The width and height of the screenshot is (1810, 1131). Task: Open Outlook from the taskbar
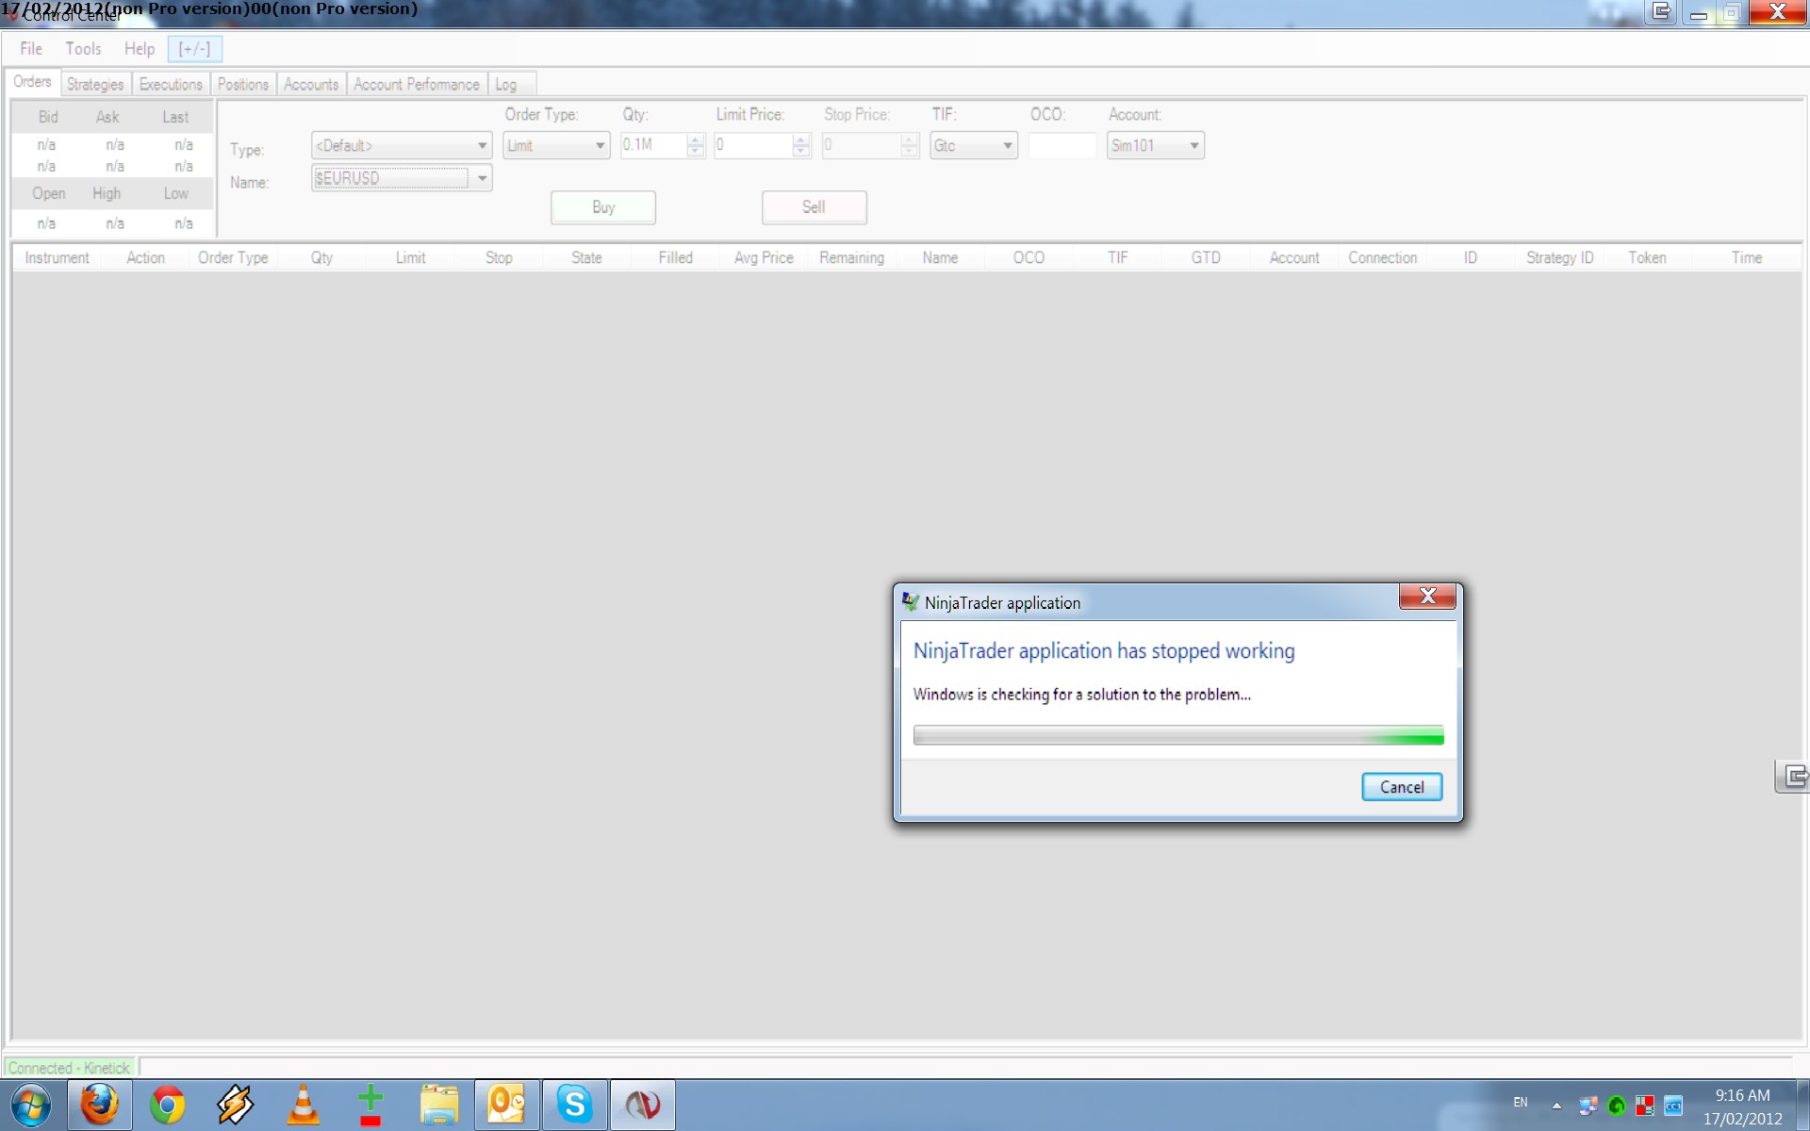(506, 1105)
